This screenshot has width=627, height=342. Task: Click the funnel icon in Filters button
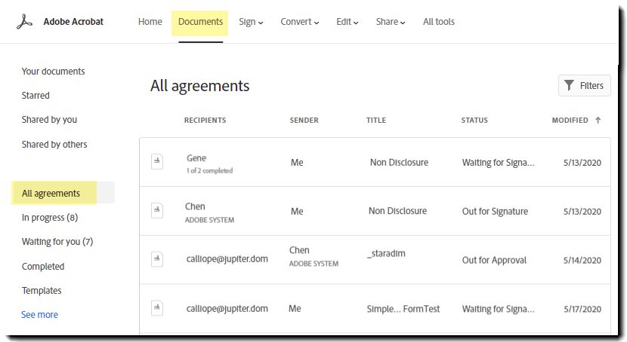(569, 85)
